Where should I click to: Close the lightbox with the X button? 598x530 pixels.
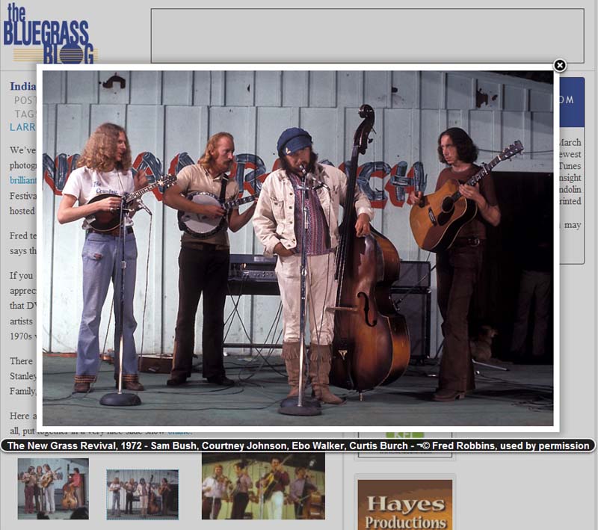(x=559, y=66)
